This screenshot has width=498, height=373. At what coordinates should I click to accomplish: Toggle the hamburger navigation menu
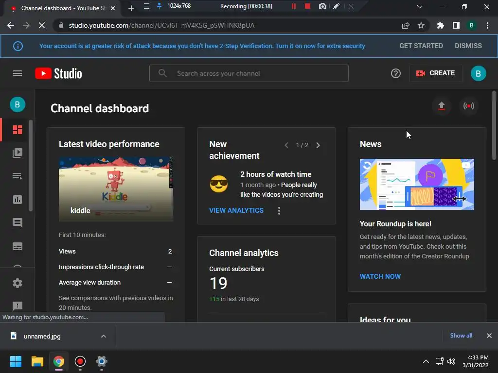(18, 74)
